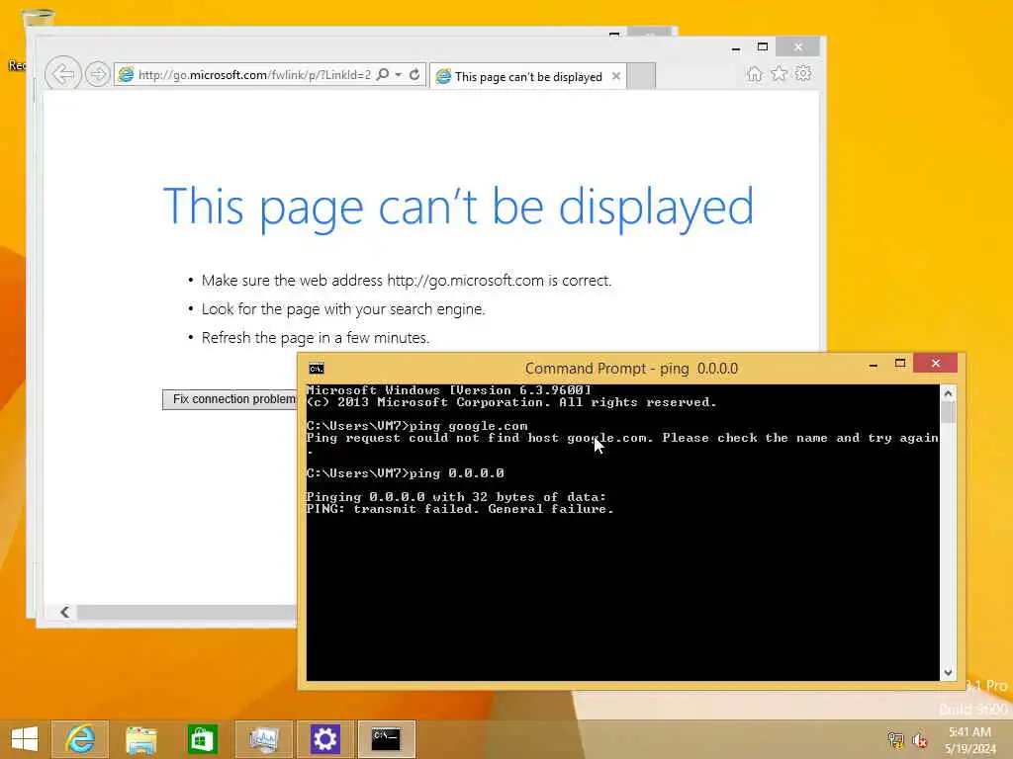Click the page heading "This page can't be displayed"

(x=458, y=208)
